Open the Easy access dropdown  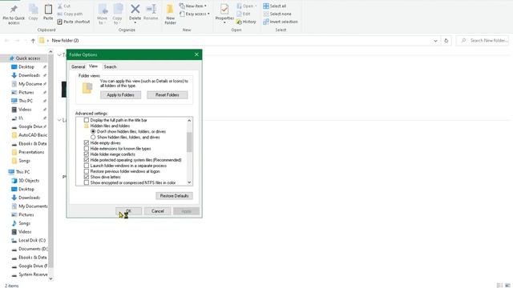(x=194, y=14)
